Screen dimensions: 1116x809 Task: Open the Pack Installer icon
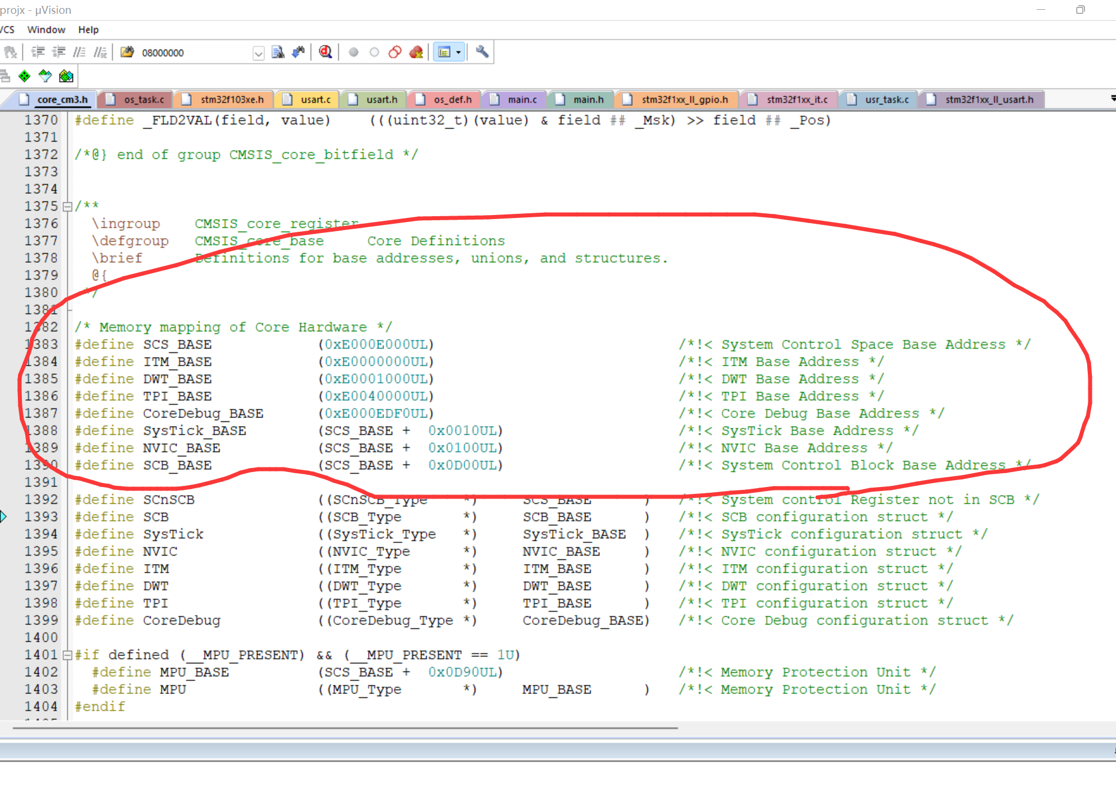66,76
